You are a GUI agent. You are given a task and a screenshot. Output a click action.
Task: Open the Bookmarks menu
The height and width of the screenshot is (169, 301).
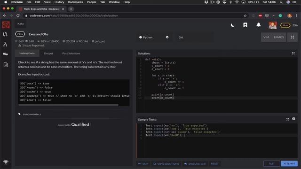(x=75, y=2)
